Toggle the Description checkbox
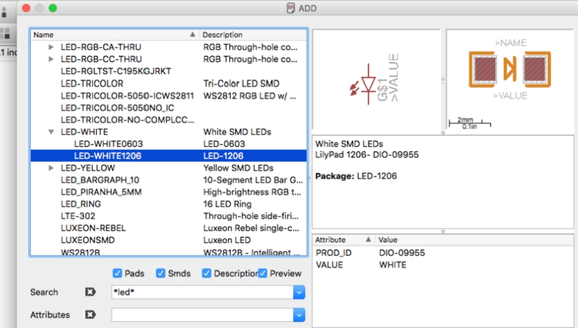 tap(207, 273)
